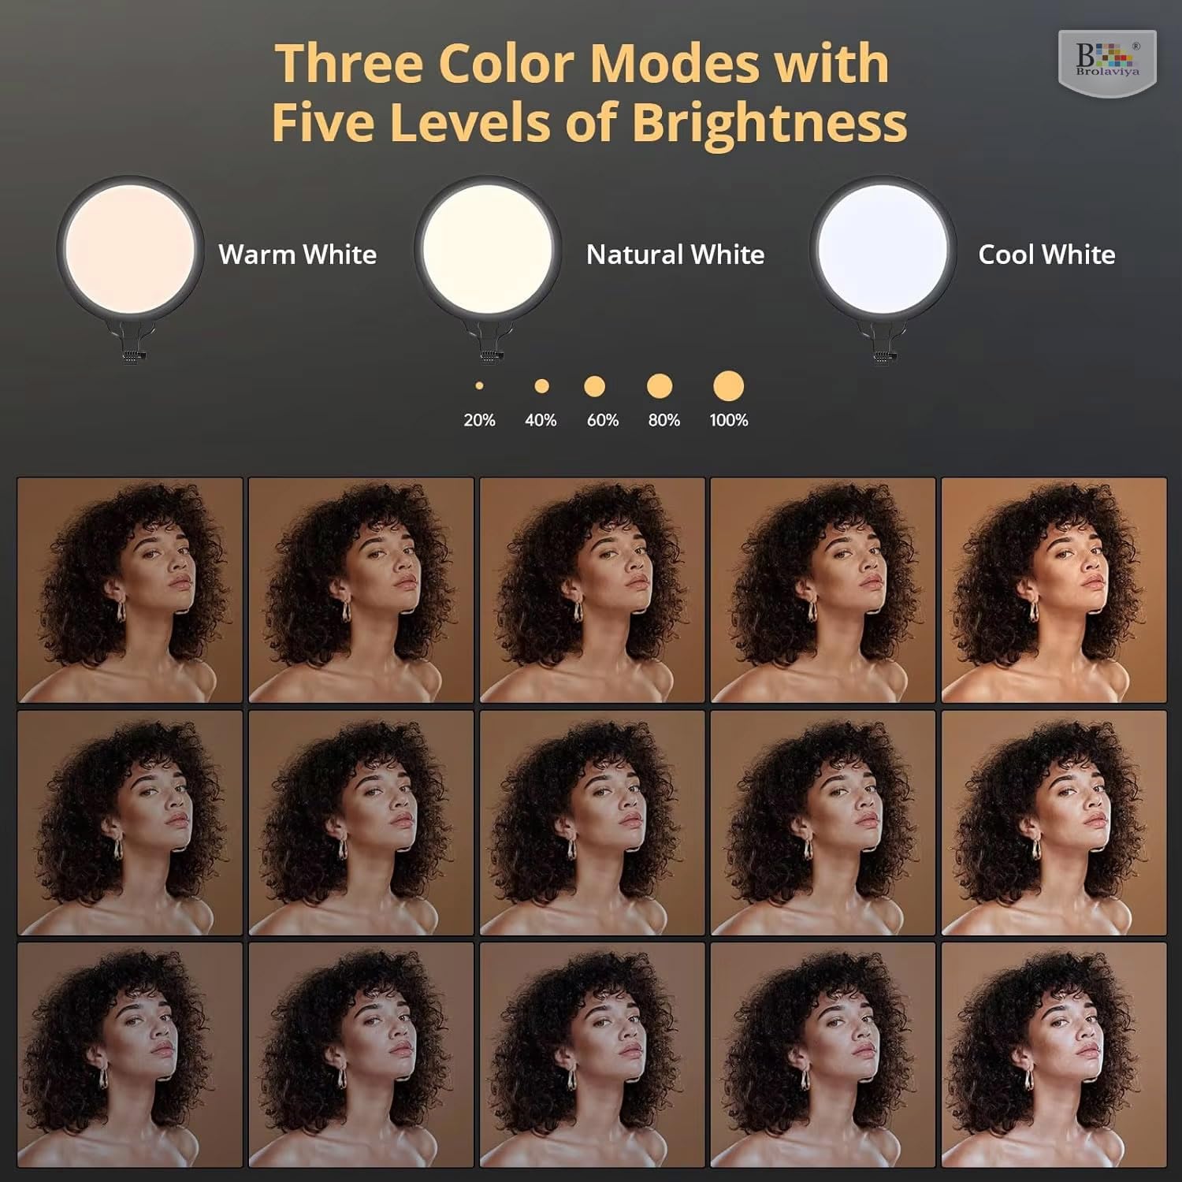The width and height of the screenshot is (1182, 1182).
Task: Click the 40% brightness dot
Action: (541, 386)
